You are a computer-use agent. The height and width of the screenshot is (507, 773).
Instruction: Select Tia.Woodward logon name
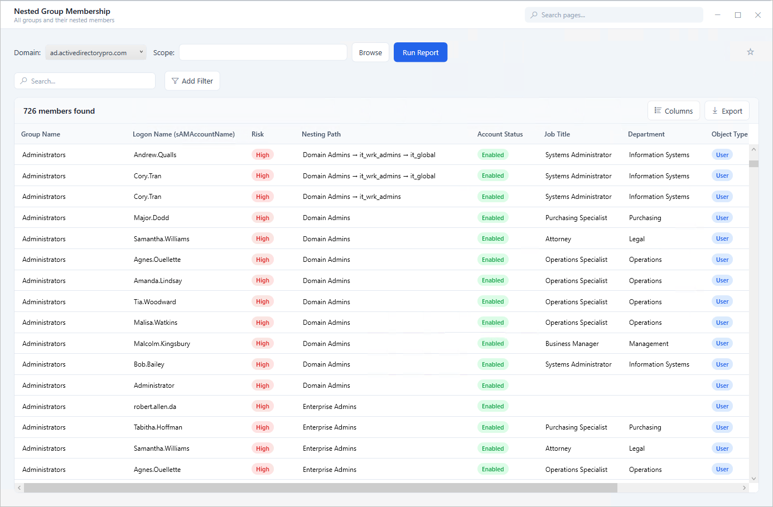pos(155,302)
